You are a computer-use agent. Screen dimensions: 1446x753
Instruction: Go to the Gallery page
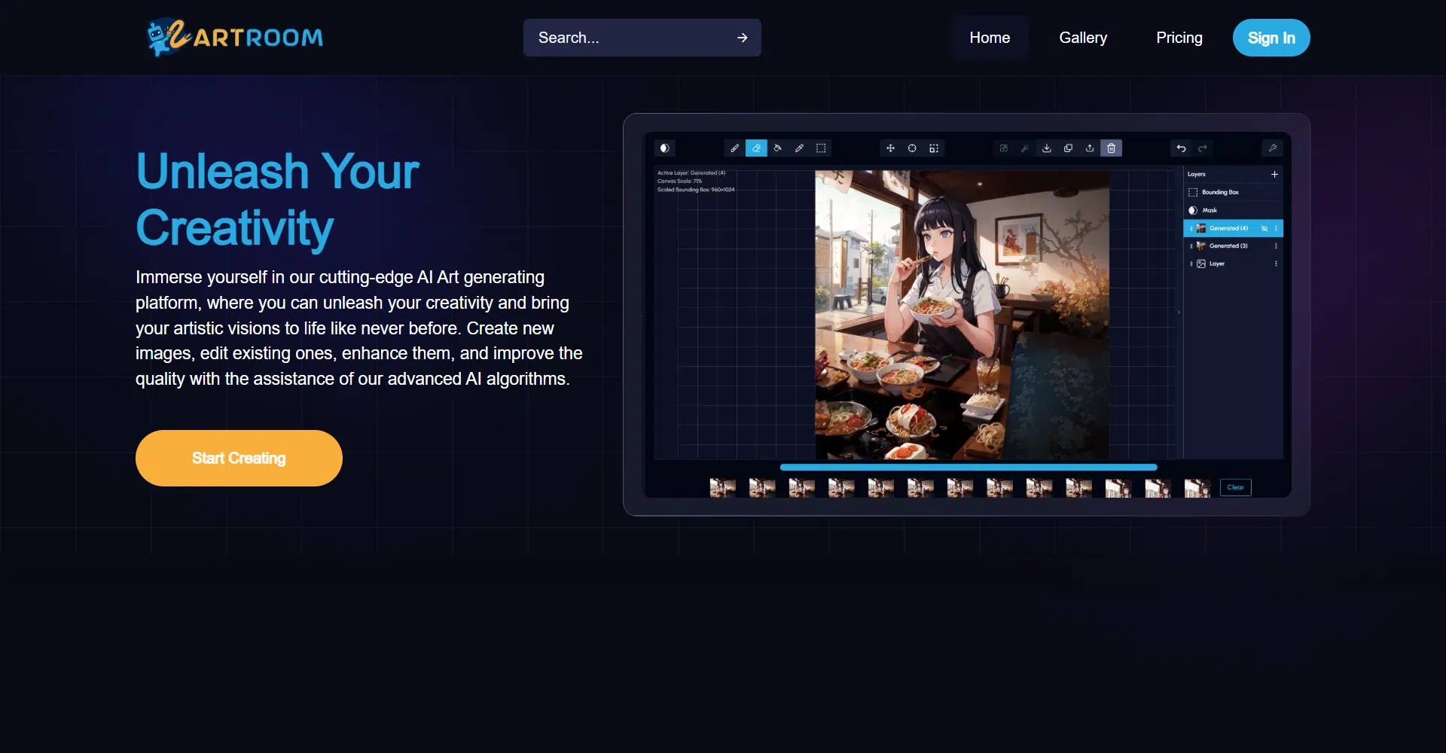(1082, 38)
